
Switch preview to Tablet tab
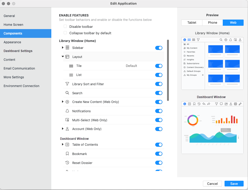coord(192,23)
